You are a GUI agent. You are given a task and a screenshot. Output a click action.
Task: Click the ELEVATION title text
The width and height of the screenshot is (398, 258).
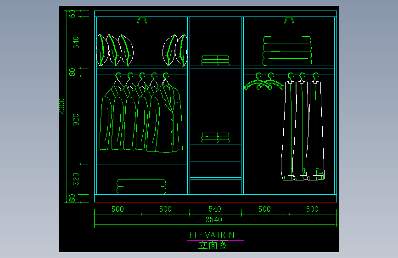pos(212,235)
